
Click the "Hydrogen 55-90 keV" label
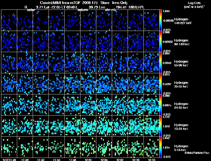pos(181,63)
